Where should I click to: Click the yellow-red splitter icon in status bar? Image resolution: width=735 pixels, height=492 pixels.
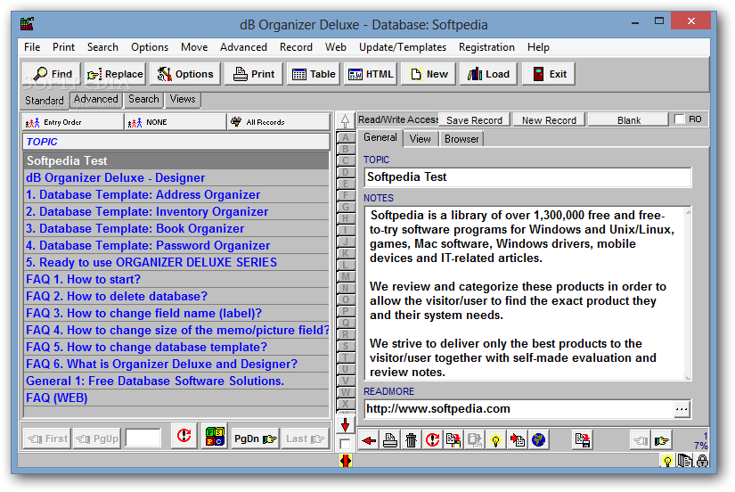click(x=346, y=462)
